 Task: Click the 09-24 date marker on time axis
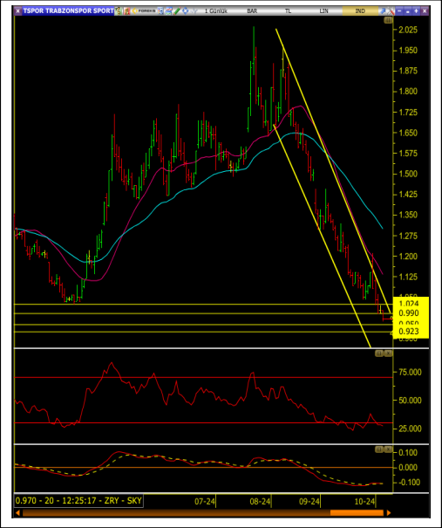click(x=309, y=502)
